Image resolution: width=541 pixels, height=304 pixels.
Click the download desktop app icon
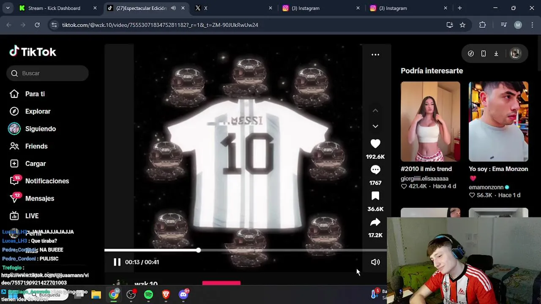tap(496, 54)
